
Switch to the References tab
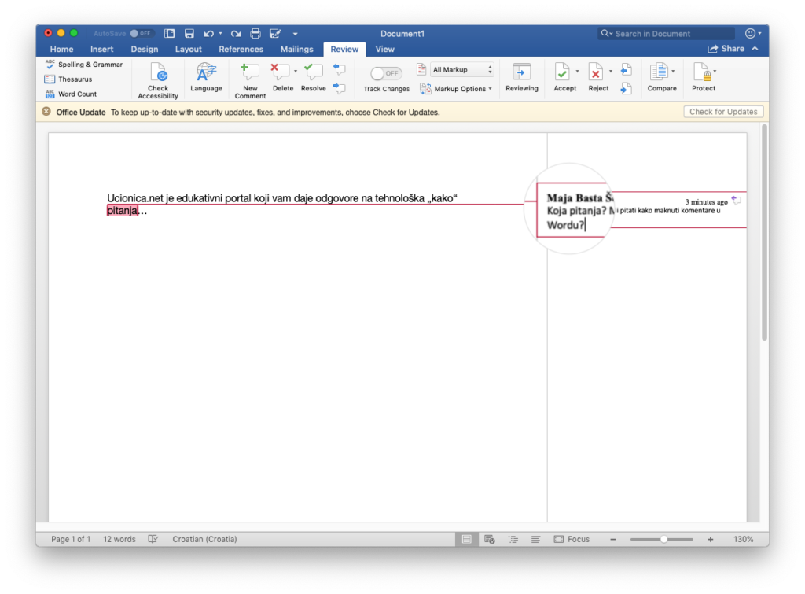pyautogui.click(x=241, y=49)
